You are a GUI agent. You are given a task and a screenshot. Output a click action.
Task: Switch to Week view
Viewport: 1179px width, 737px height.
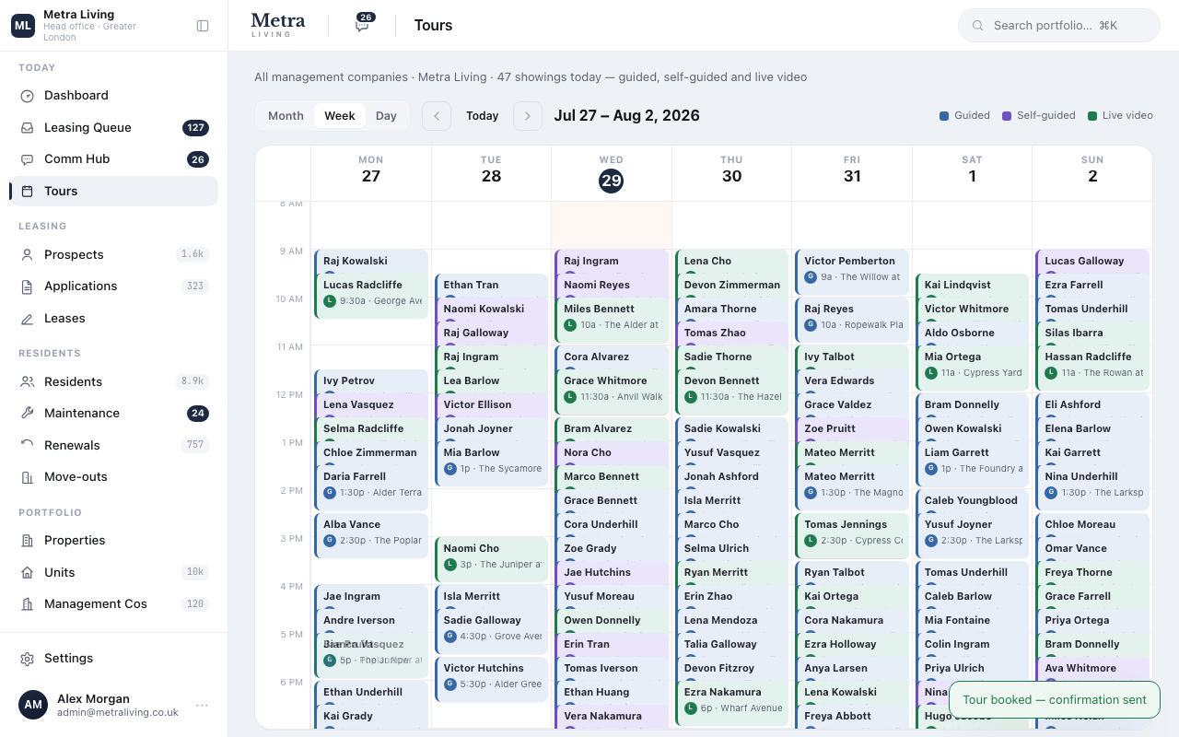(x=340, y=116)
